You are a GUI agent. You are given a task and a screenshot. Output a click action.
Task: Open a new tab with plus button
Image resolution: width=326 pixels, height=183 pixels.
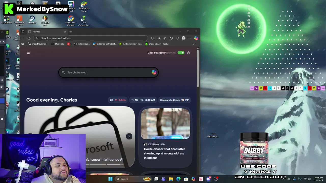[x=71, y=32]
